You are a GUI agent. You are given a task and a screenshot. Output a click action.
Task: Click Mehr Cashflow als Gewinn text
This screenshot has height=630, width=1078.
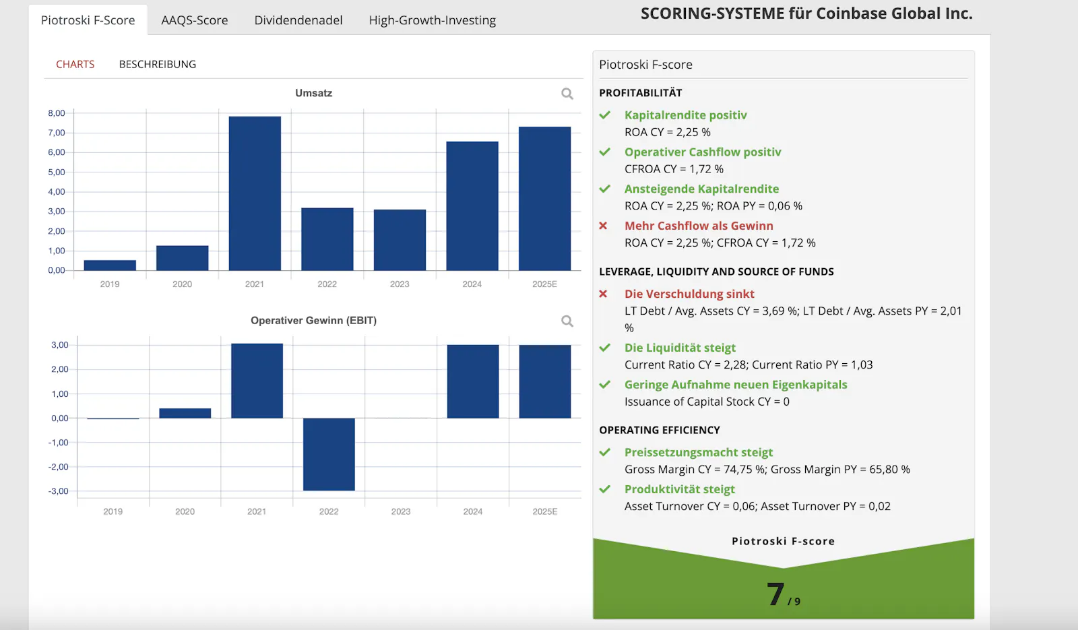699,226
